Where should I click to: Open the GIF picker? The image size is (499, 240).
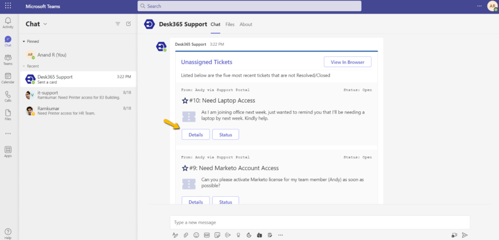pos(207,235)
